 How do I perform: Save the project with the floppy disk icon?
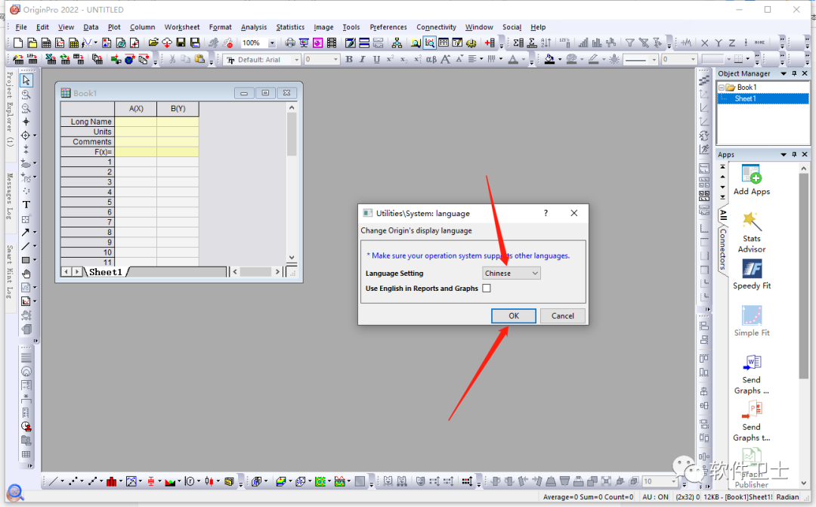pyautogui.click(x=181, y=42)
